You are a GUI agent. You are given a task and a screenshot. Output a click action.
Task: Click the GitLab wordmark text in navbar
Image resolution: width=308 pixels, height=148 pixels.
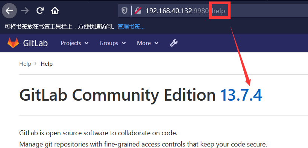[35, 43]
